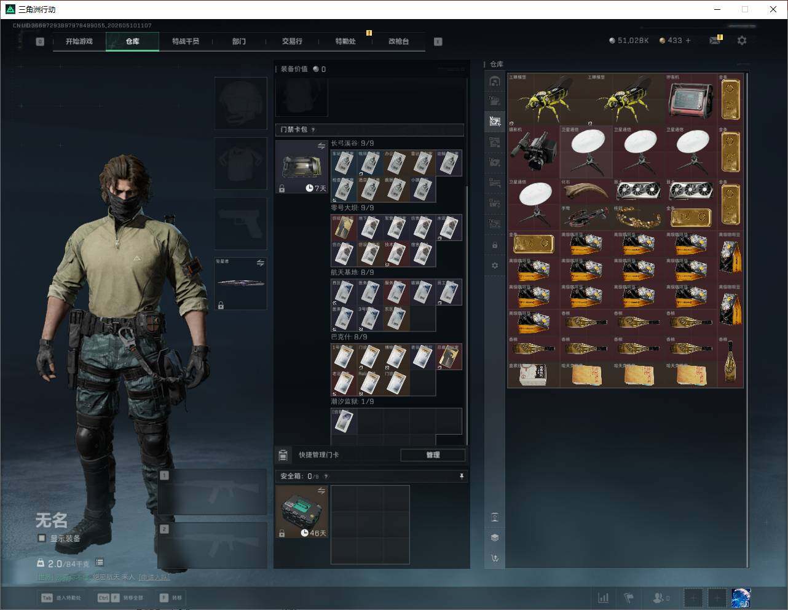Switch to the 改枪台 tab
The width and height of the screenshot is (788, 610).
click(x=398, y=41)
